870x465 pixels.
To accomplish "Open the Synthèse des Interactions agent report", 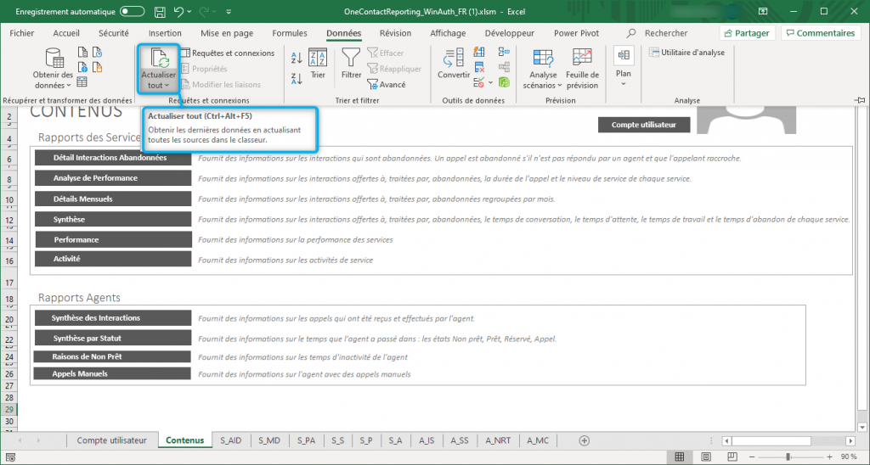I will coord(113,318).
